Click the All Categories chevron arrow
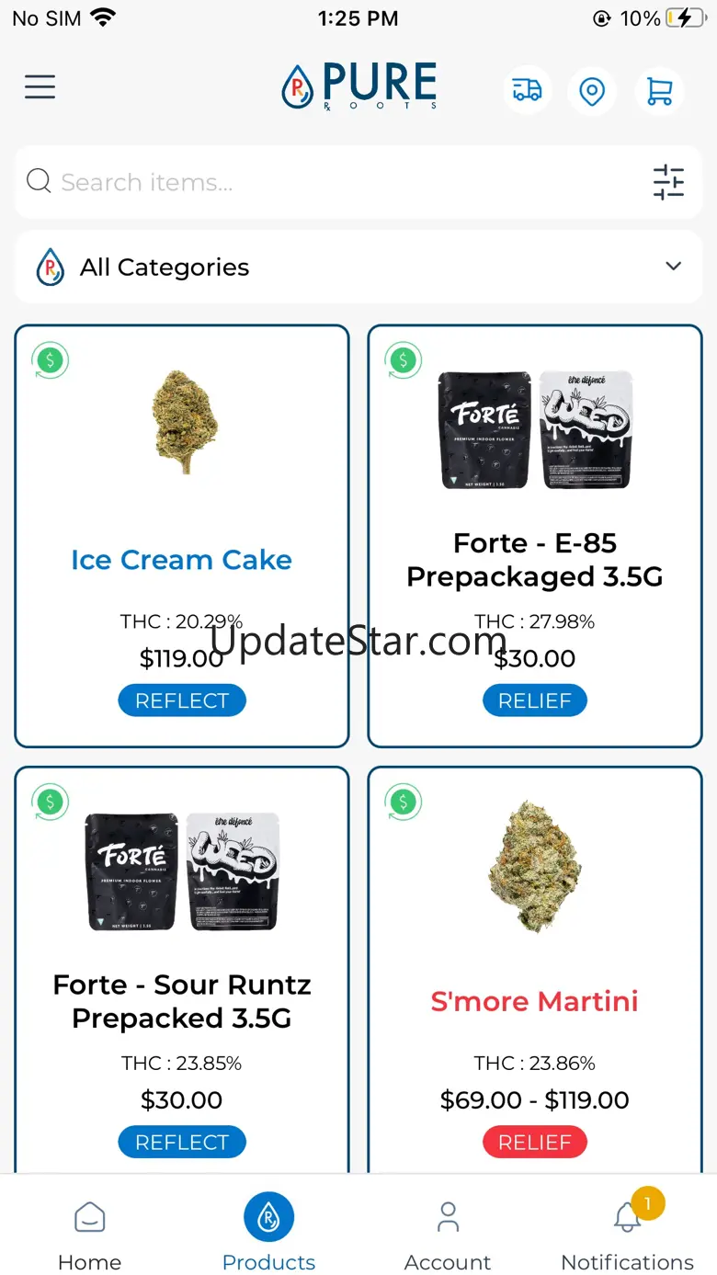 (x=674, y=266)
